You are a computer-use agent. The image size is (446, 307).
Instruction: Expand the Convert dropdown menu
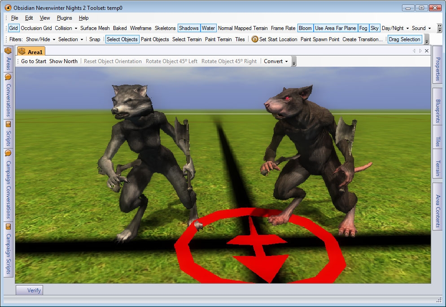pos(276,61)
